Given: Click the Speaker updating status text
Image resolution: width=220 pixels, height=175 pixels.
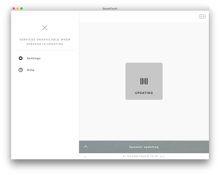Looking at the screenshot, I should coord(144,147).
